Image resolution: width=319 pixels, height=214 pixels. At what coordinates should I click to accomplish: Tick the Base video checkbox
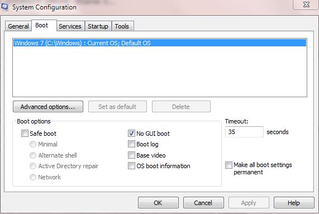[131, 155]
